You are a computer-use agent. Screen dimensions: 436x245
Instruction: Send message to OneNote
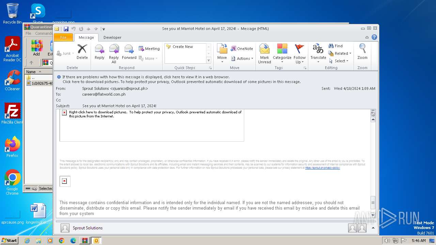point(242,49)
